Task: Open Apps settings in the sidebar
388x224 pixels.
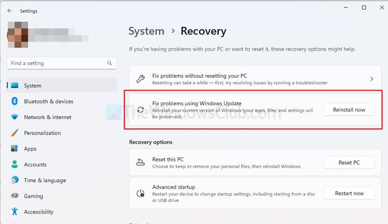Action: (30, 149)
